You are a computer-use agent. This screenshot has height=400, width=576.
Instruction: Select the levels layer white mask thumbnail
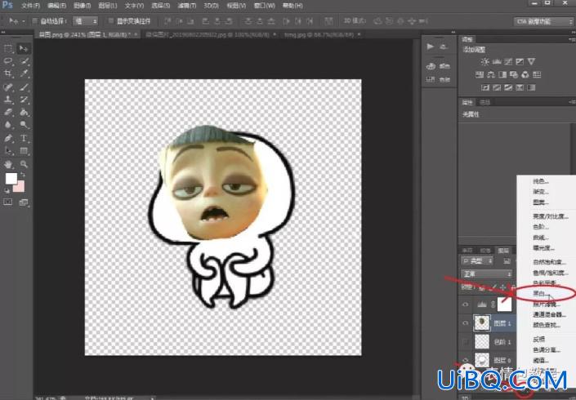504,304
